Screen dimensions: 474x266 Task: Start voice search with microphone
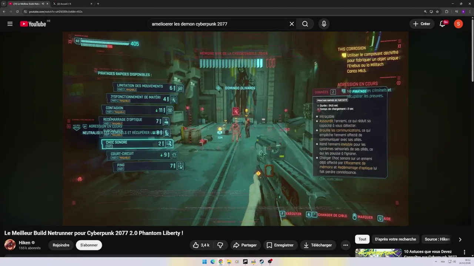tap(324, 24)
